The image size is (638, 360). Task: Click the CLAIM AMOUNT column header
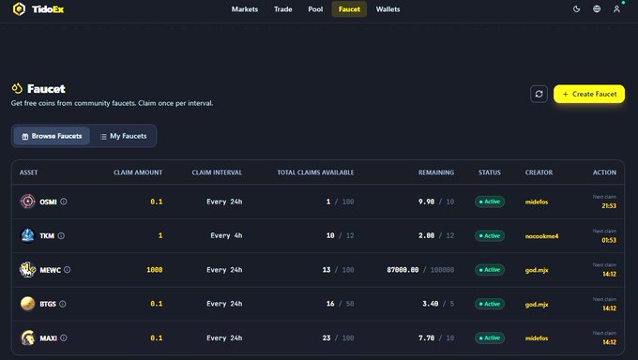[138, 172]
